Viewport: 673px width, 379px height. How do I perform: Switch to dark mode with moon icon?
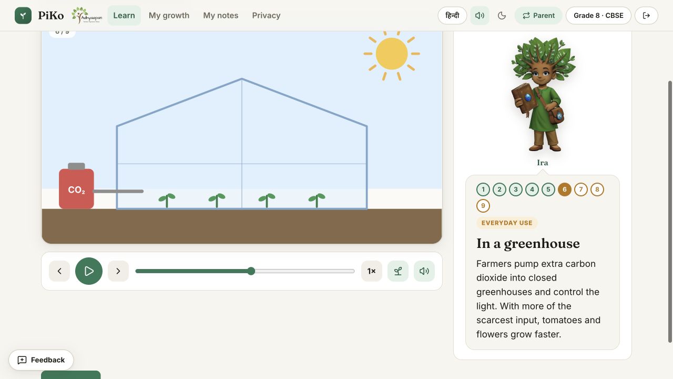click(502, 16)
